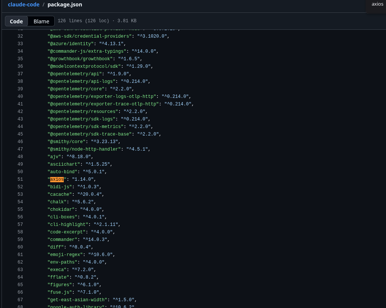Click the "^1.29.0" version value
Image resolution: width=386 pixels, height=308 pixels.
[138, 66]
